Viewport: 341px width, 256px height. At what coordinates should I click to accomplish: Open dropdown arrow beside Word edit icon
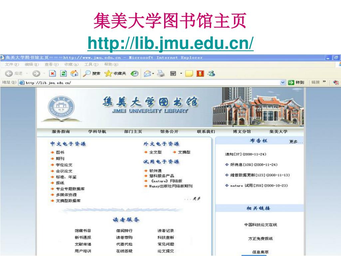(x=181, y=74)
